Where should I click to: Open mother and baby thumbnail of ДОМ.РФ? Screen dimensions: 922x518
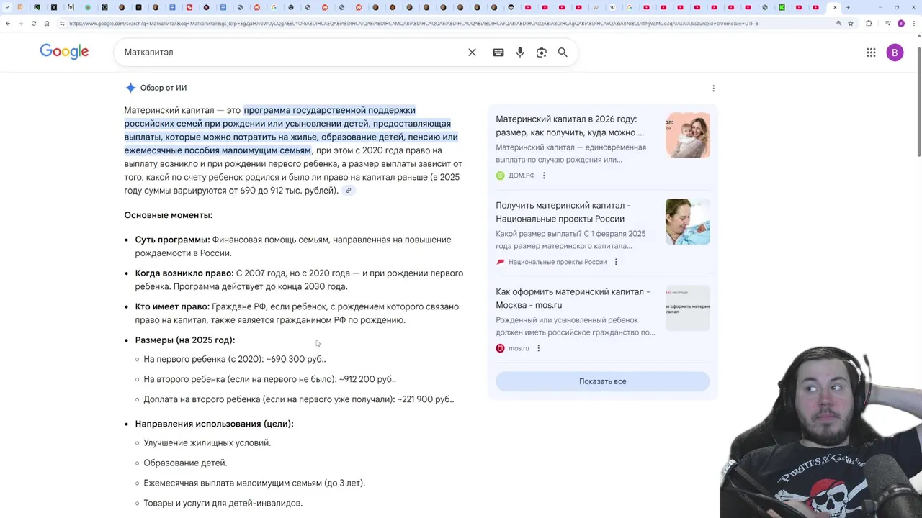(x=687, y=135)
